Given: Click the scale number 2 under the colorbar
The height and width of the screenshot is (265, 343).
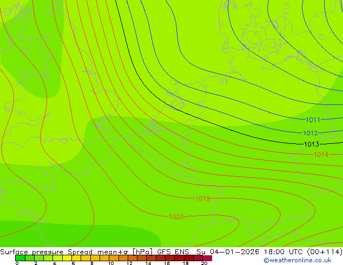Looking at the screenshot, I should point(36,263).
